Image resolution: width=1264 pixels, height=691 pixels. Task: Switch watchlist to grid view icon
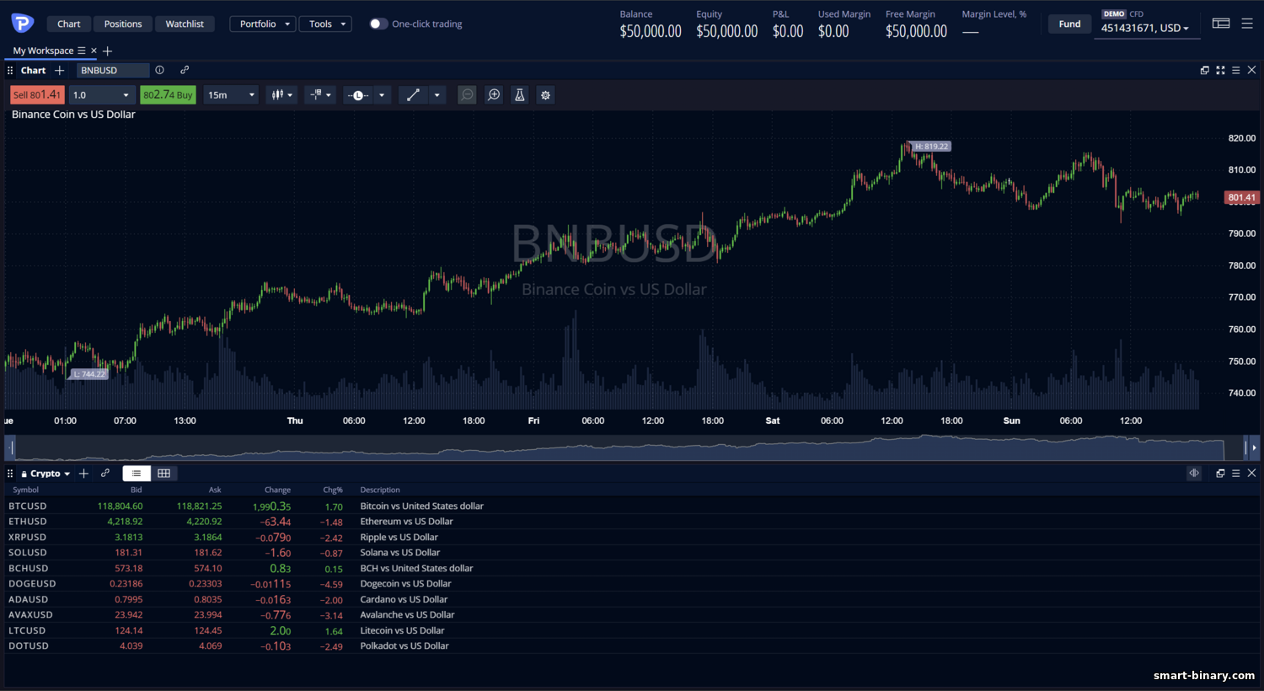164,474
